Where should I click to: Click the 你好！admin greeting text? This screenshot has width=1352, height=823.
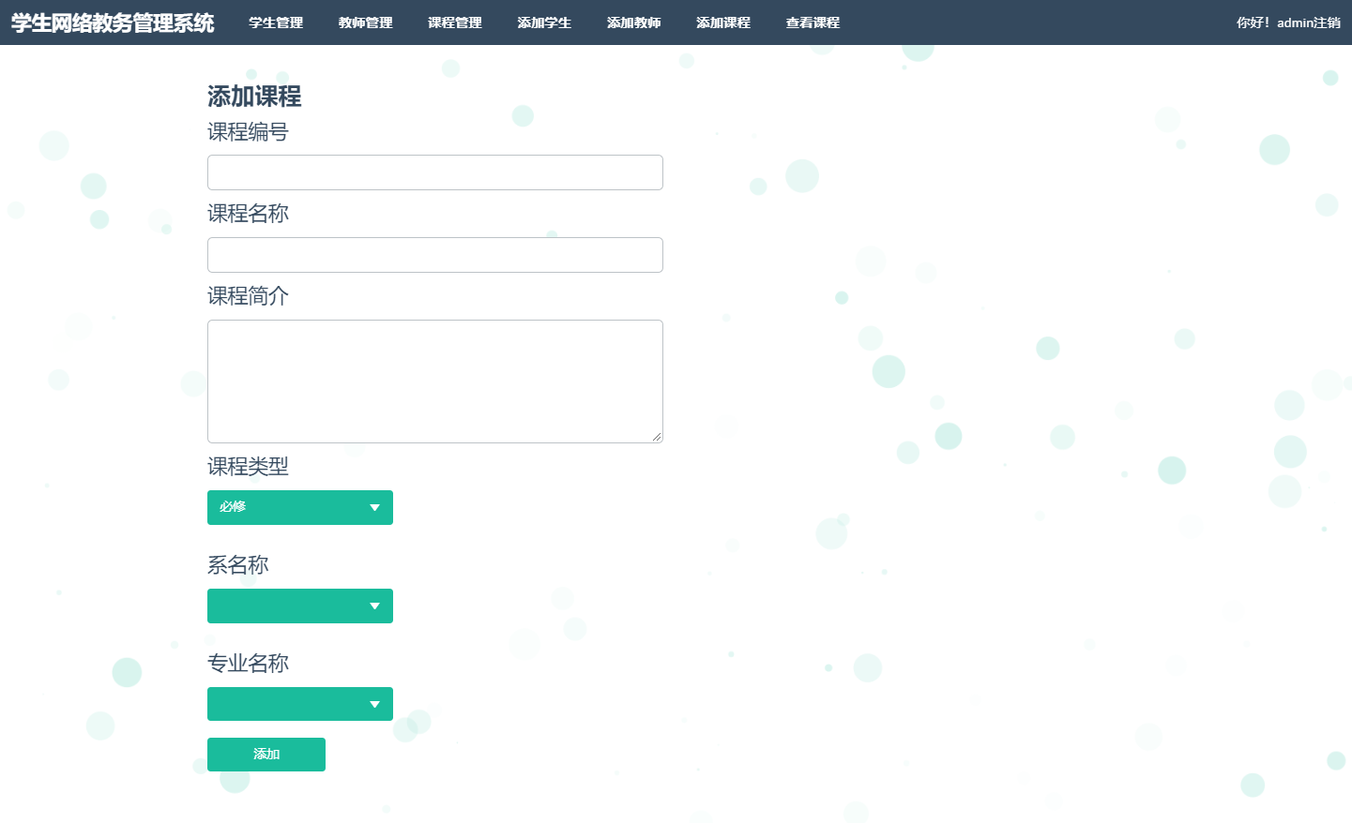coord(1275,22)
